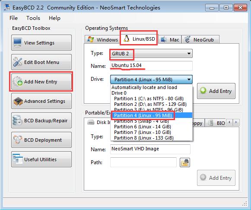This screenshot has height=210, width=251.
Task: Click the monitor icon beside View Settings
Action: (18, 42)
